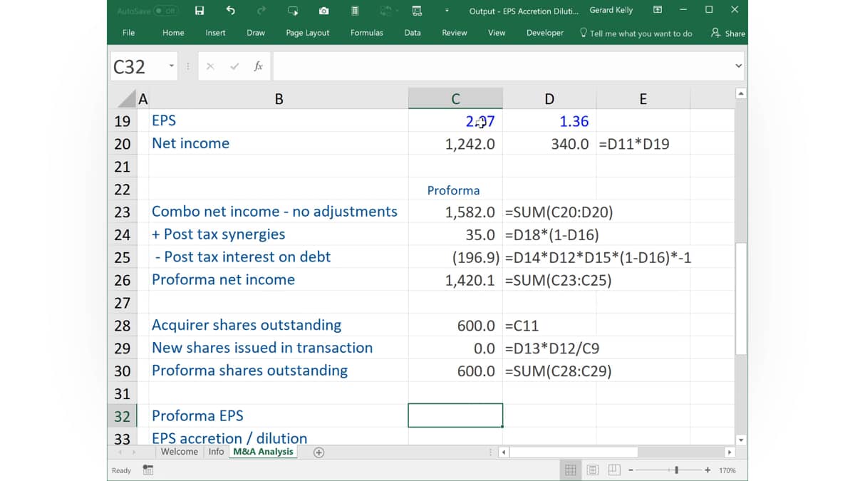This screenshot has height=481, width=855.
Task: Add a new sheet with plus button
Action: 319,452
